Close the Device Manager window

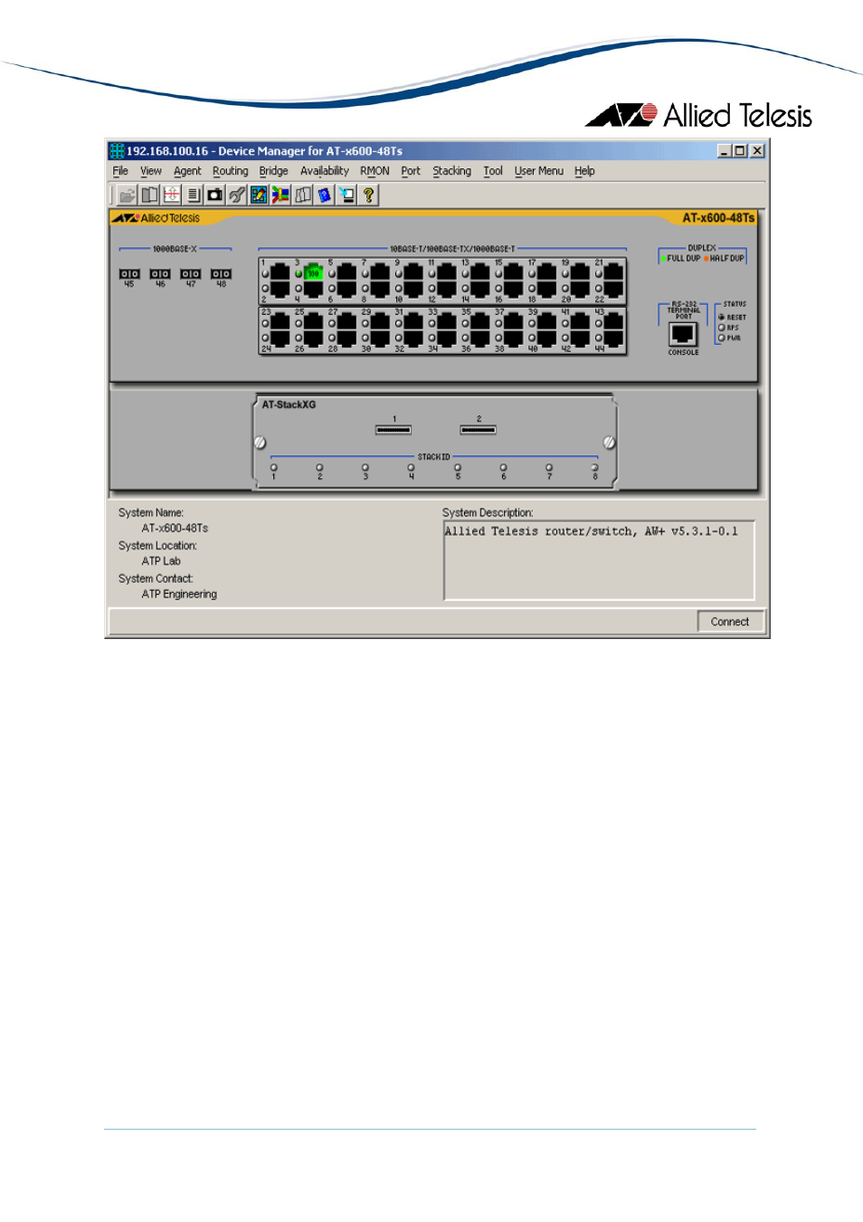point(757,151)
